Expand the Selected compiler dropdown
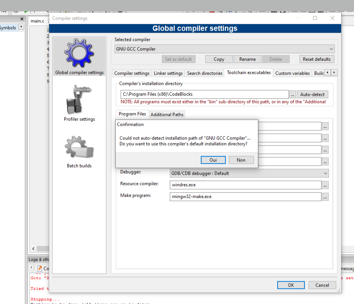The image size is (354, 304). point(225,49)
